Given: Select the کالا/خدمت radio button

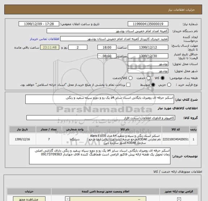Looking at the screenshot, I should 130,78.
